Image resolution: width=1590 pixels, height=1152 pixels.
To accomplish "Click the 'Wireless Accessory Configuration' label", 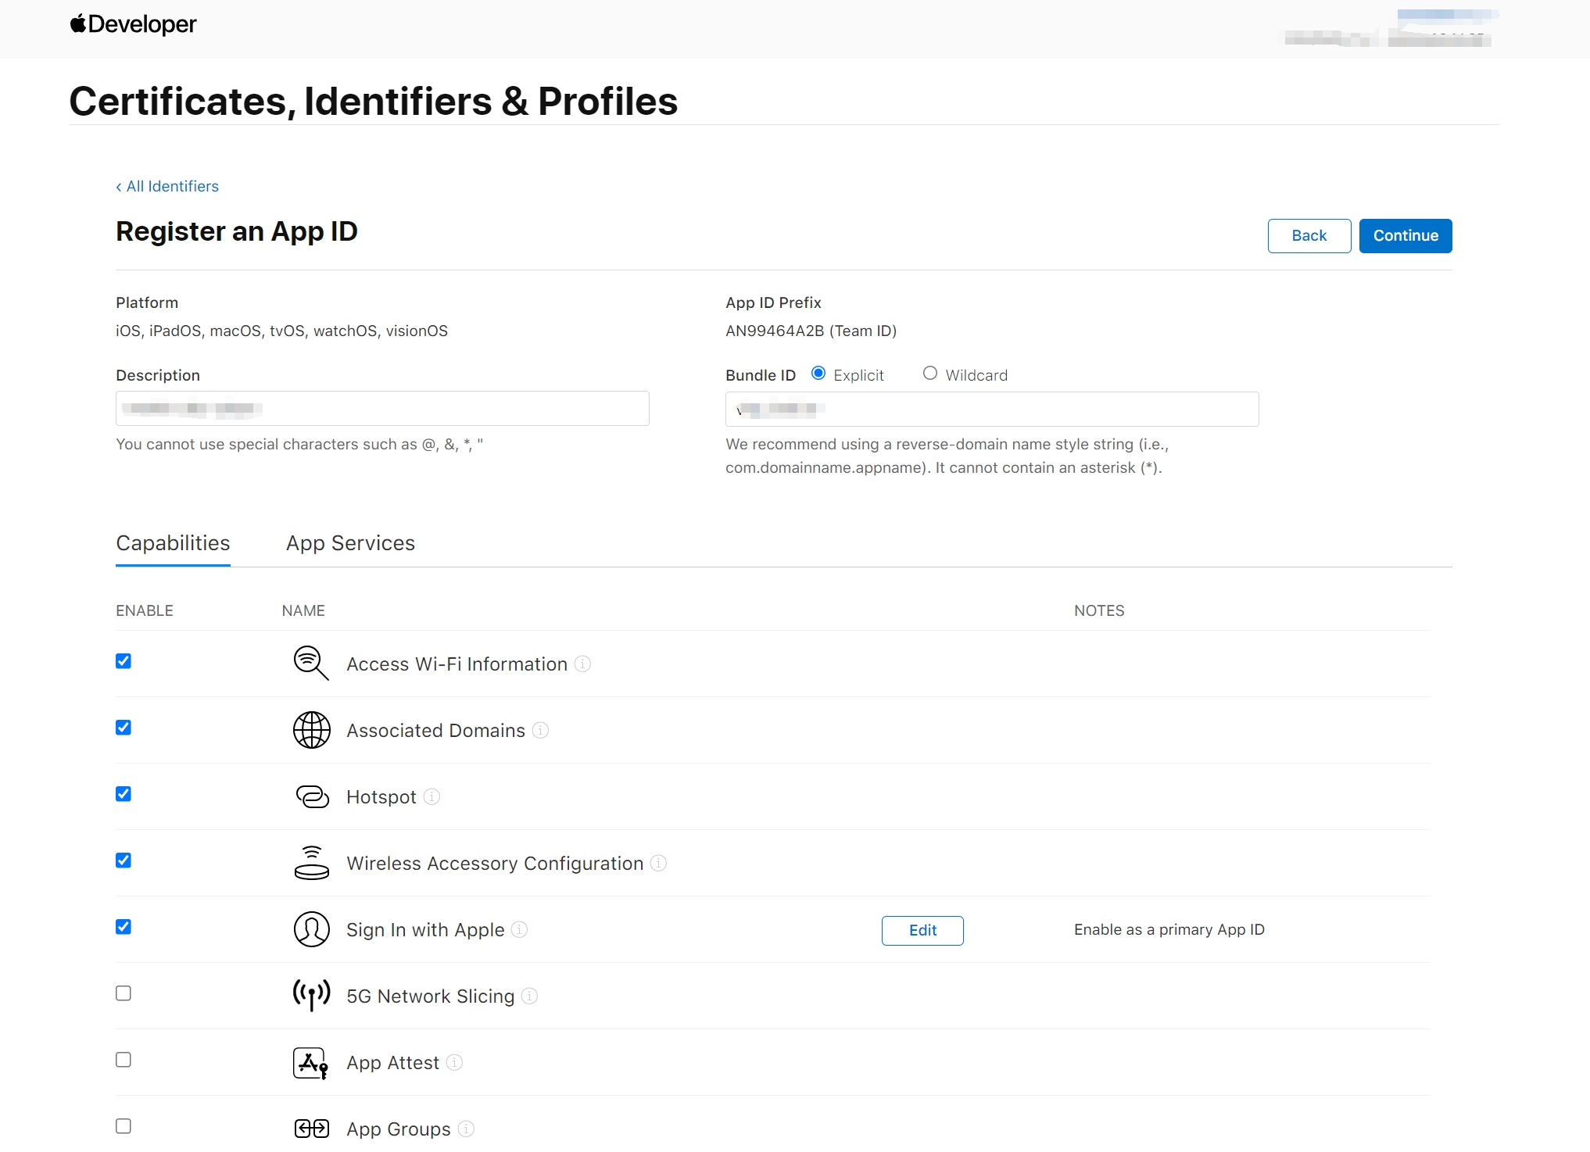I will pos(495,864).
